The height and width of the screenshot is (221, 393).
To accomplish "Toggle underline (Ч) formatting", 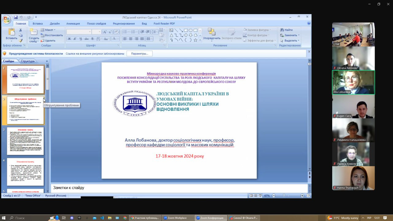I will tap(80, 39).
